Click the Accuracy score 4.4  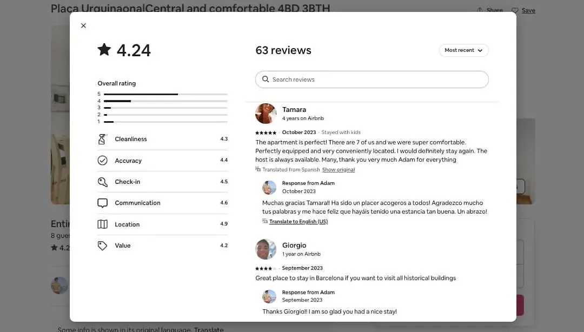point(223,160)
